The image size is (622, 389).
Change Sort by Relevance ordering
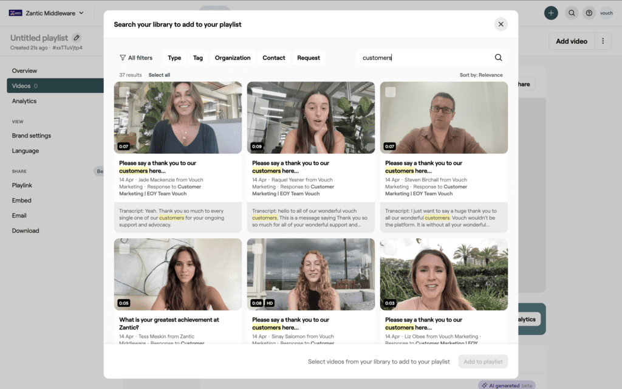[x=481, y=75]
